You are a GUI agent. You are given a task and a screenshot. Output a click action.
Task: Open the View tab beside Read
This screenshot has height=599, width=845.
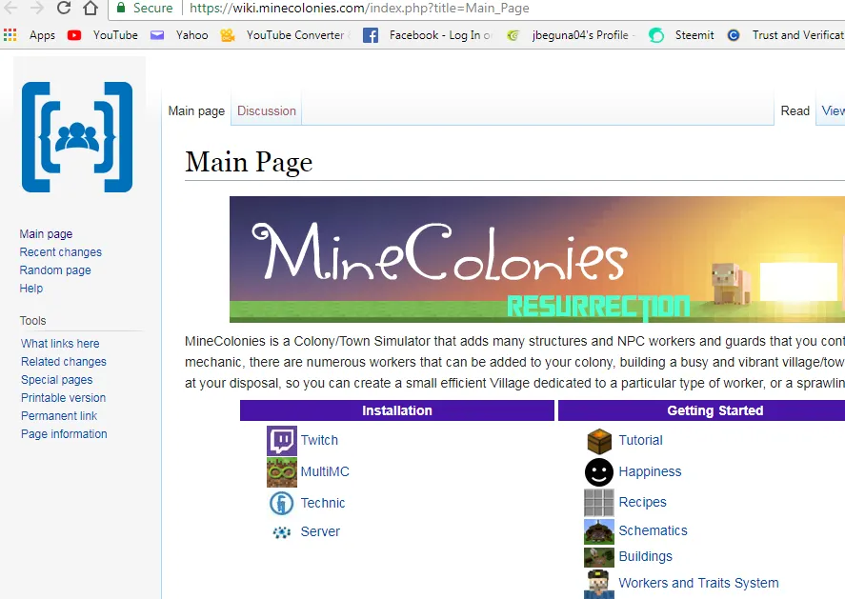834,111
